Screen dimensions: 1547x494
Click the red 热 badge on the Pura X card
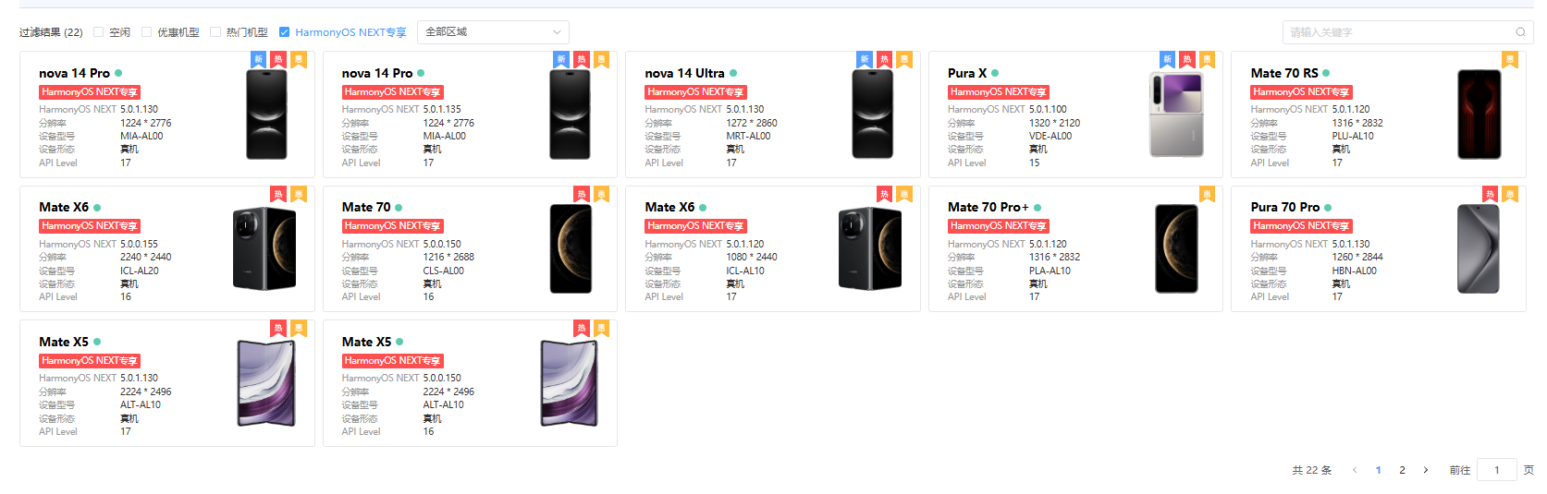tap(1187, 60)
